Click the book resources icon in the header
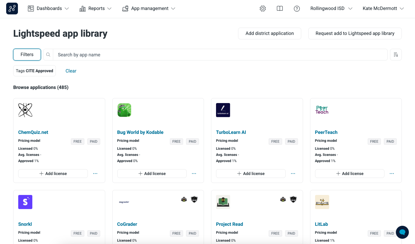This screenshot has height=244, width=415. click(x=280, y=9)
